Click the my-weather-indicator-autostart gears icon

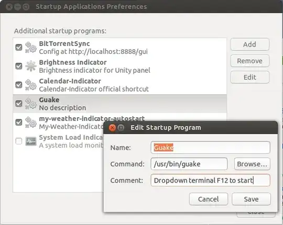pos(31,122)
